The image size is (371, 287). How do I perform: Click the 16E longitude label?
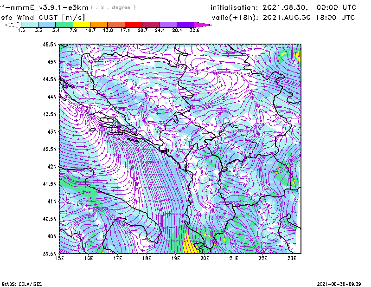pos(89,258)
